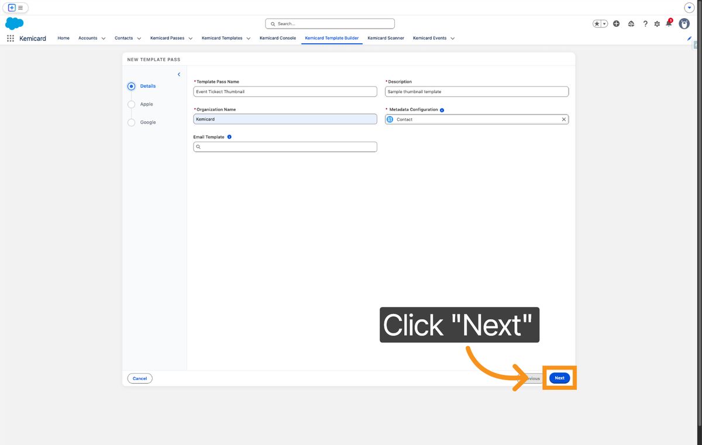The height and width of the screenshot is (445, 702).
Task: Click the edit navigation pencil icon
Action: coord(689,38)
